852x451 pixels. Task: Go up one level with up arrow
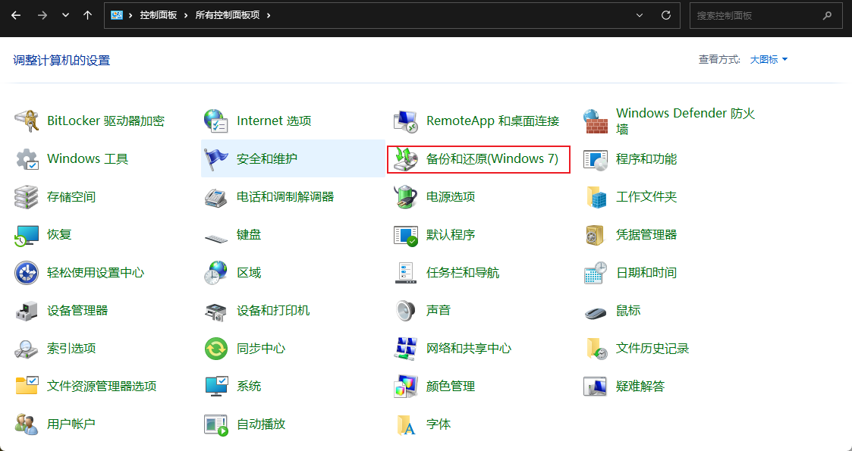(x=87, y=15)
